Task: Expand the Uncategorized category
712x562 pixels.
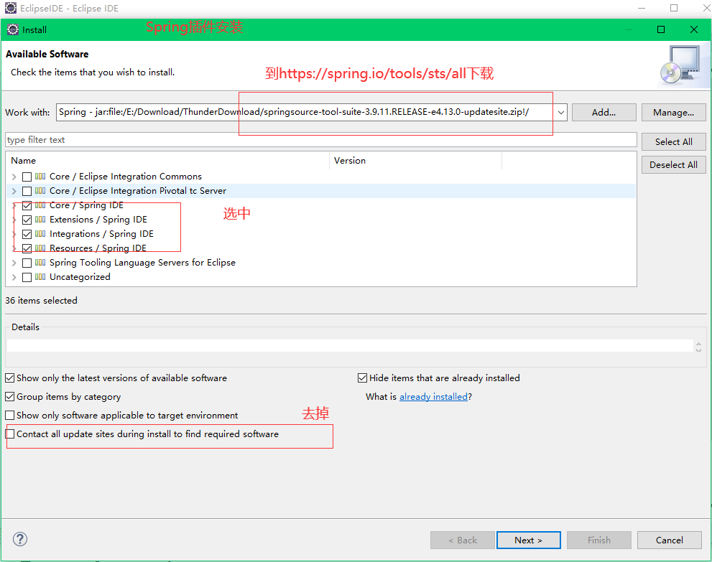Action: point(14,278)
